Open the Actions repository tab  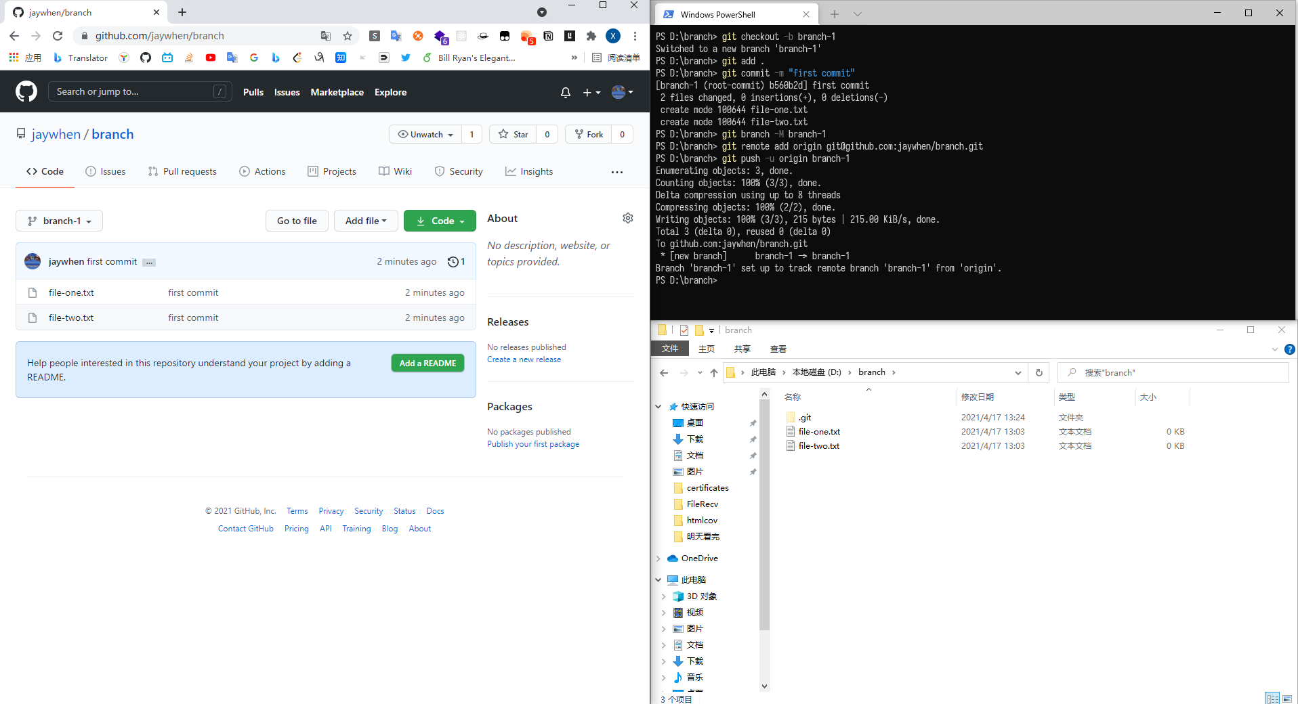262,171
